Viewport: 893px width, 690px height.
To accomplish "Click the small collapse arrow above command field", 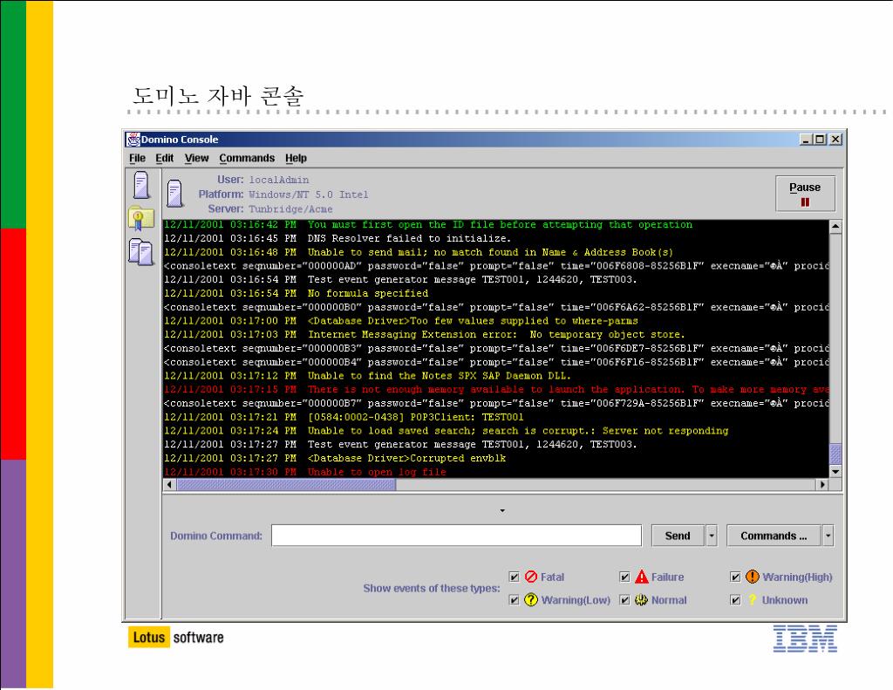I will (x=502, y=510).
